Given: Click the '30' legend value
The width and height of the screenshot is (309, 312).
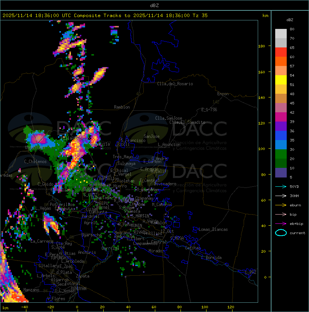Looking at the screenshot, I should 292,149.
